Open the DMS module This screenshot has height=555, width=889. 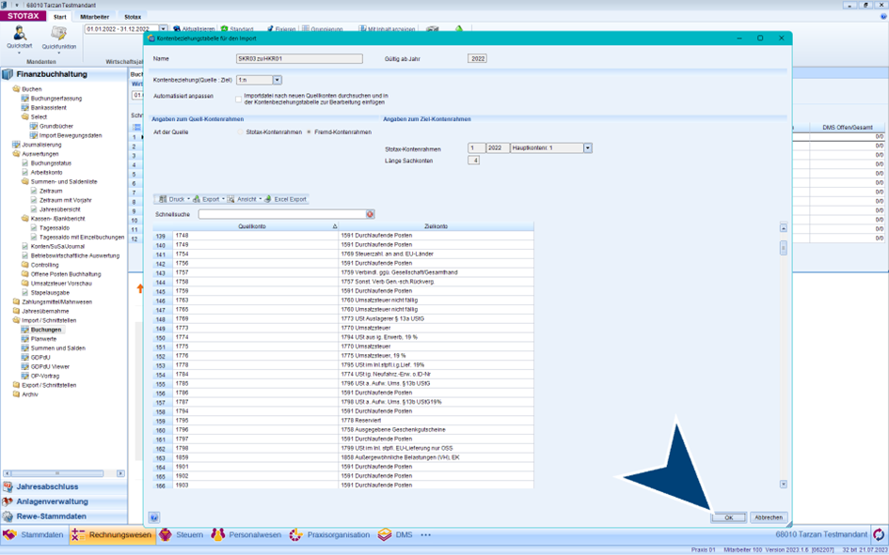tap(395, 534)
